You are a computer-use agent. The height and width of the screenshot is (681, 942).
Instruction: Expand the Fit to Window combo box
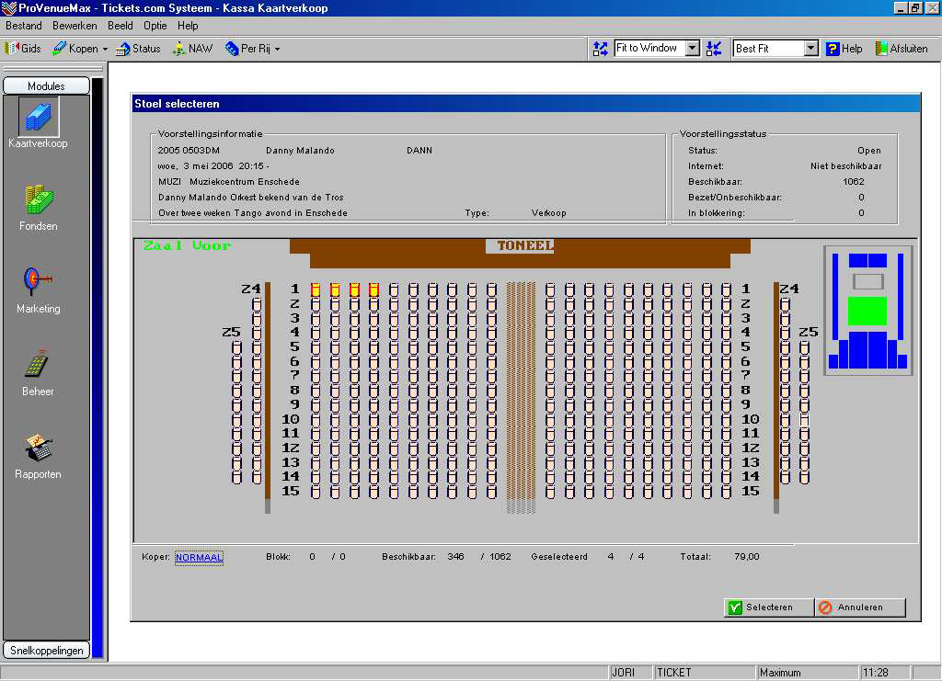(693, 49)
